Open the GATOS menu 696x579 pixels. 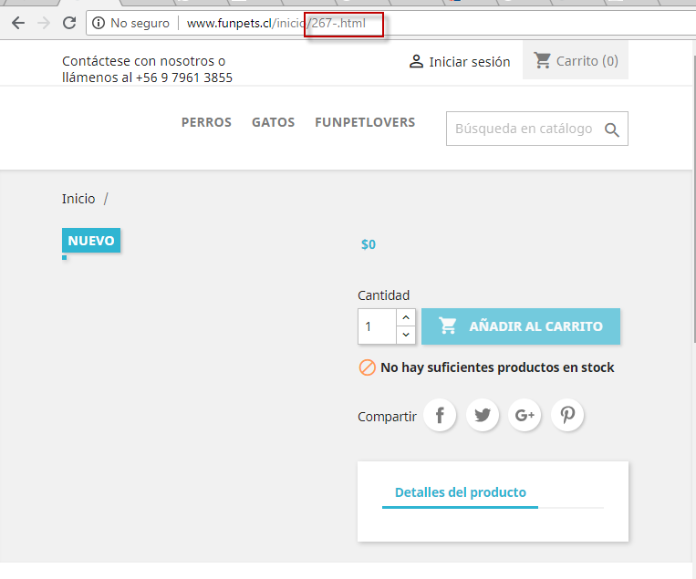pos(273,122)
